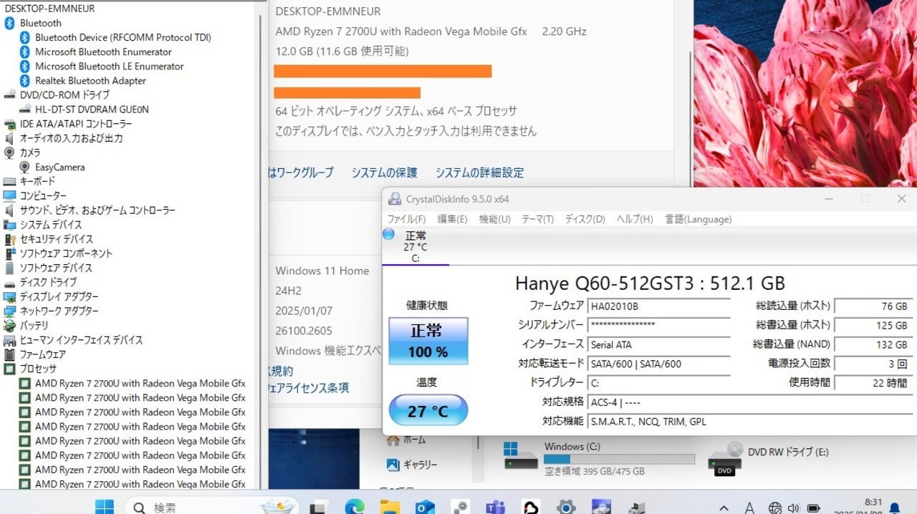917x514 pixels.
Task: Open テーマ(T) menu in CrystalDiskInfo
Action: tap(537, 219)
